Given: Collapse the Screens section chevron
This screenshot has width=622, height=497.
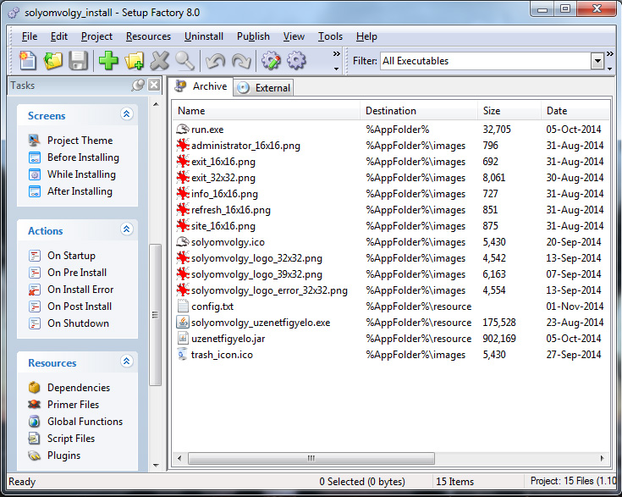Looking at the screenshot, I should coord(127,114).
